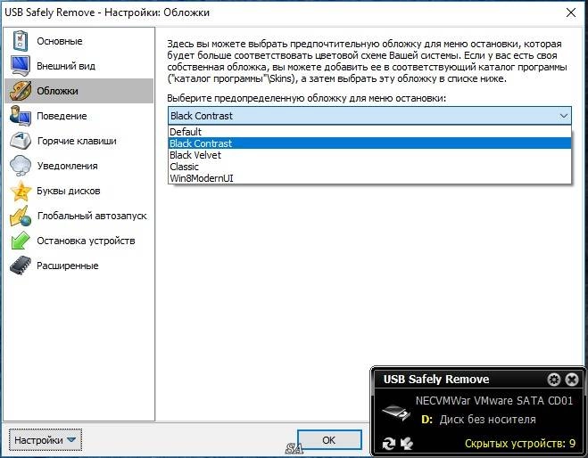Click the CD drive icon in popup
The height and width of the screenshot is (458, 588).
[396, 413]
